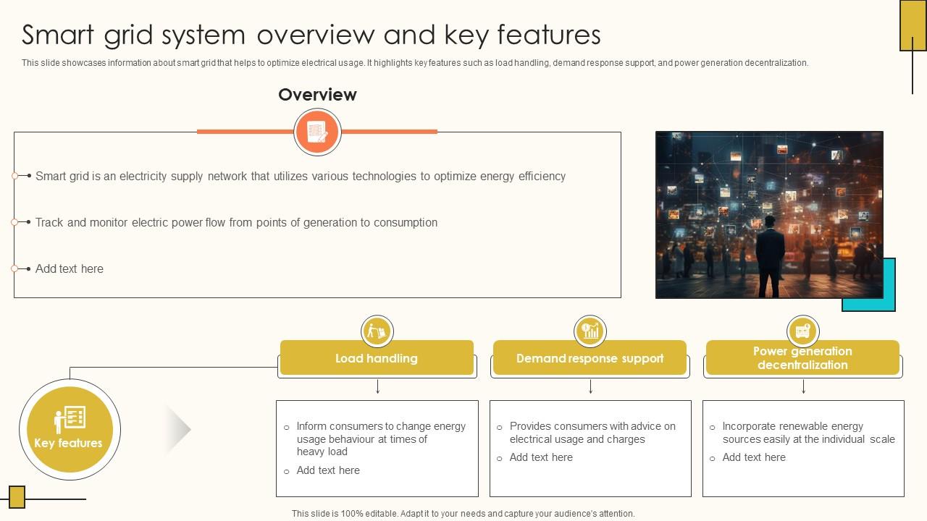Click Add text here in Overview box
Image resolution: width=927 pixels, height=521 pixels.
click(x=70, y=268)
